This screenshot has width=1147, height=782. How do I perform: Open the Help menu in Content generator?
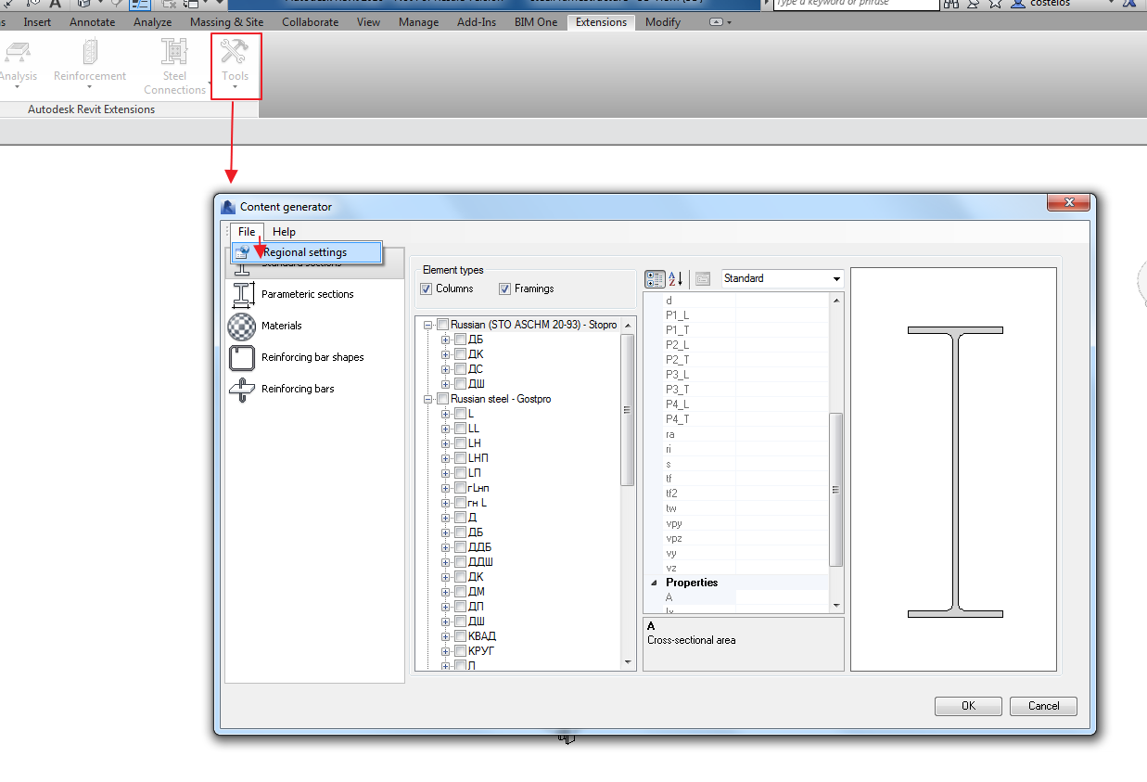point(284,232)
